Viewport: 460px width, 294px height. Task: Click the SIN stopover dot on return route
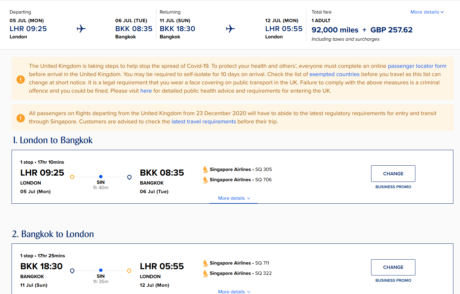pos(101,270)
